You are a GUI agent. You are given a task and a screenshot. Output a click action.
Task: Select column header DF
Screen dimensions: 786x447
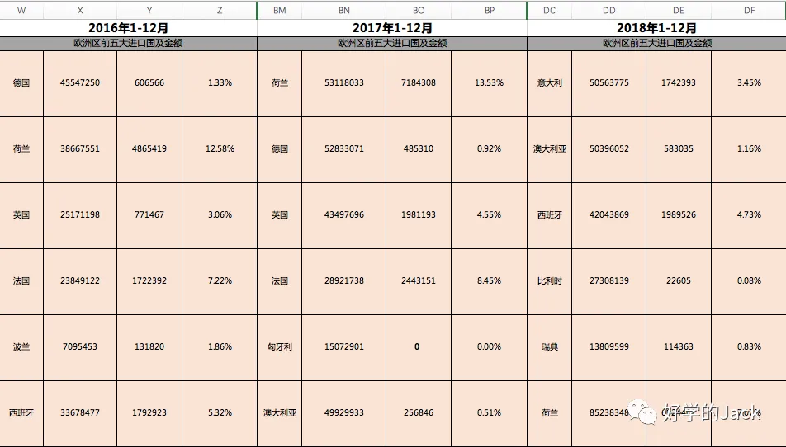pos(749,11)
